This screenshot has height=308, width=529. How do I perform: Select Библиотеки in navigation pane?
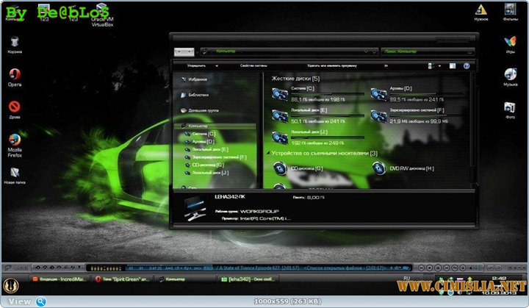coord(194,95)
